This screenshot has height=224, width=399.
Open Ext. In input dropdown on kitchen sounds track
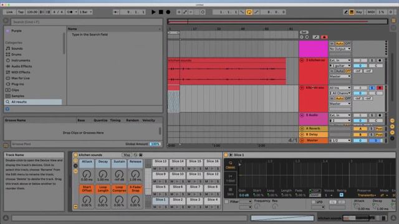340,60
